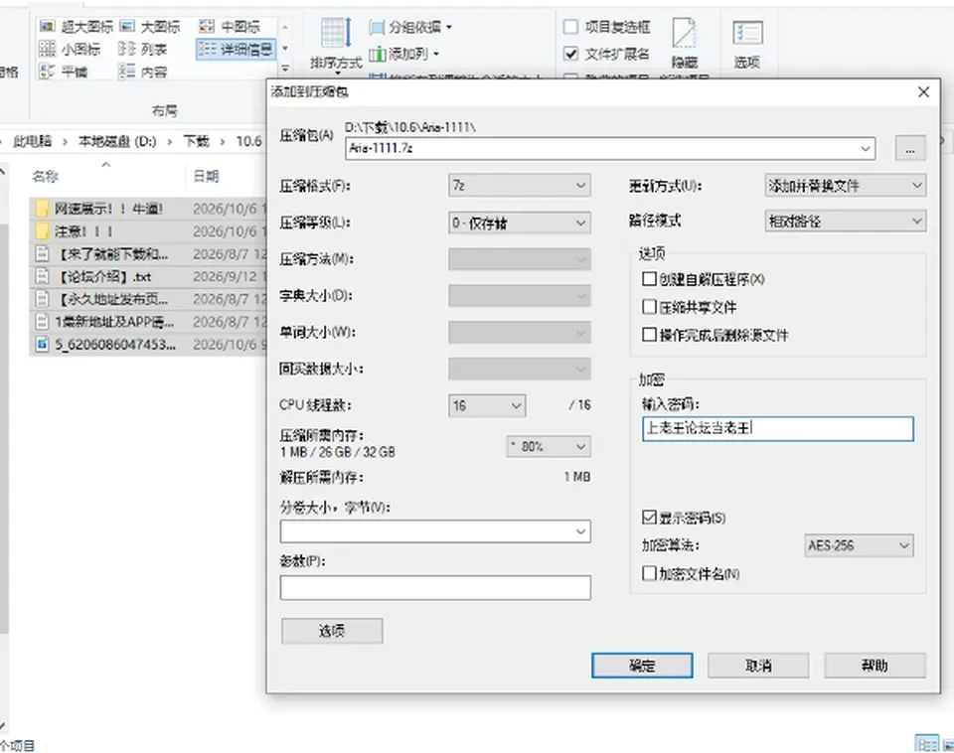The width and height of the screenshot is (954, 753).
Task: Click folder icon of 网速展示！！牛逼!
Action: [x=42, y=209]
